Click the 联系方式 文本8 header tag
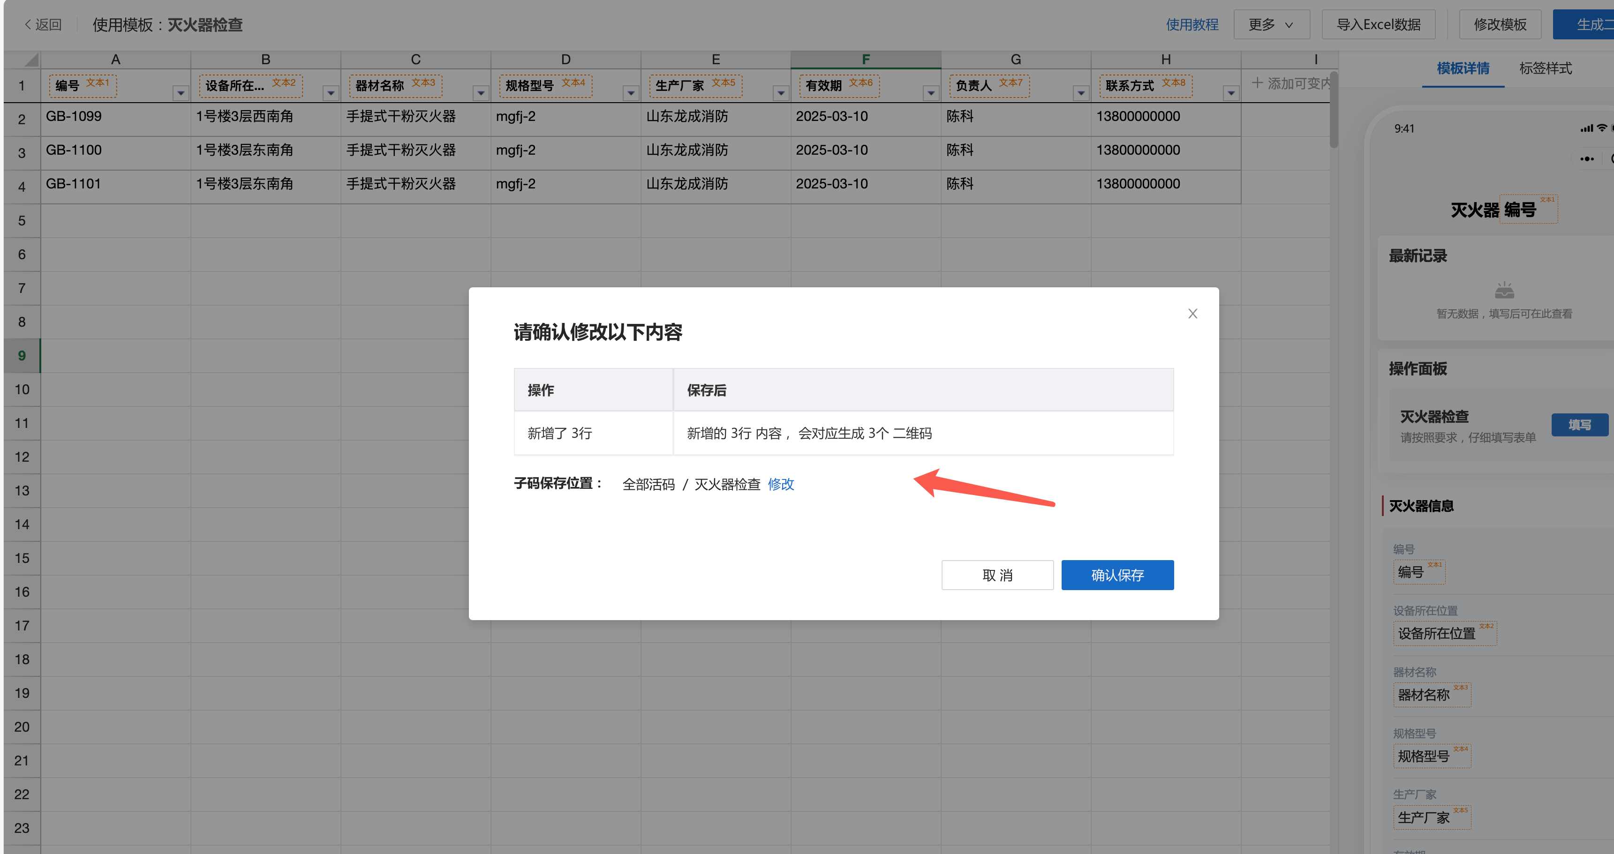The image size is (1614, 854). coord(1146,85)
